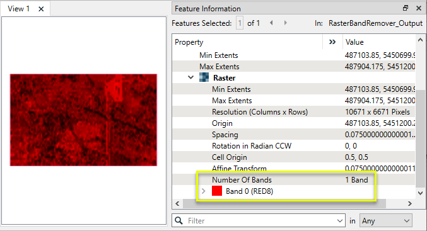Undock the Feature Information panel
This screenshot has width=427, height=231.
(406, 8)
